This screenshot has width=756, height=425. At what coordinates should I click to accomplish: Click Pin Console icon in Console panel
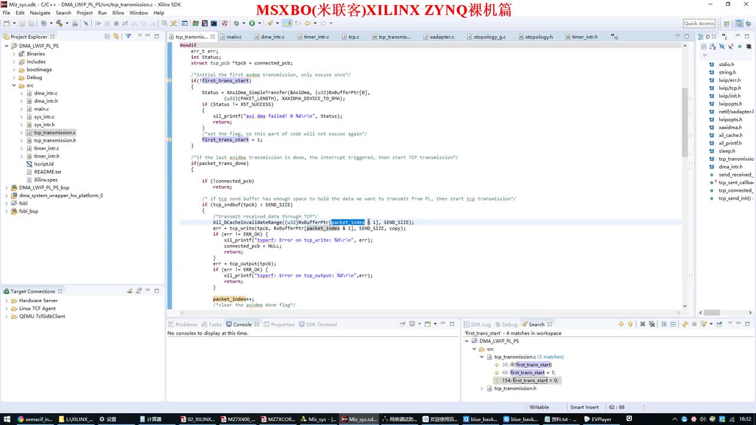402,323
